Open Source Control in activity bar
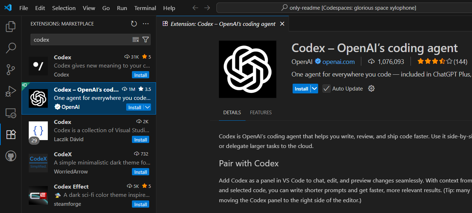Screen dimensions: 472x213 [11, 70]
